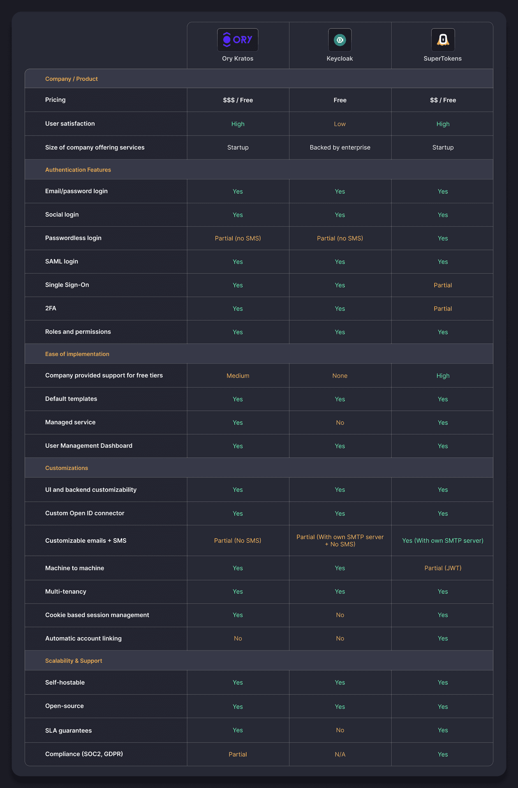The width and height of the screenshot is (518, 788).
Task: Select 'Compliance (SOC2, GDPR)' row label
Action: [x=84, y=754]
